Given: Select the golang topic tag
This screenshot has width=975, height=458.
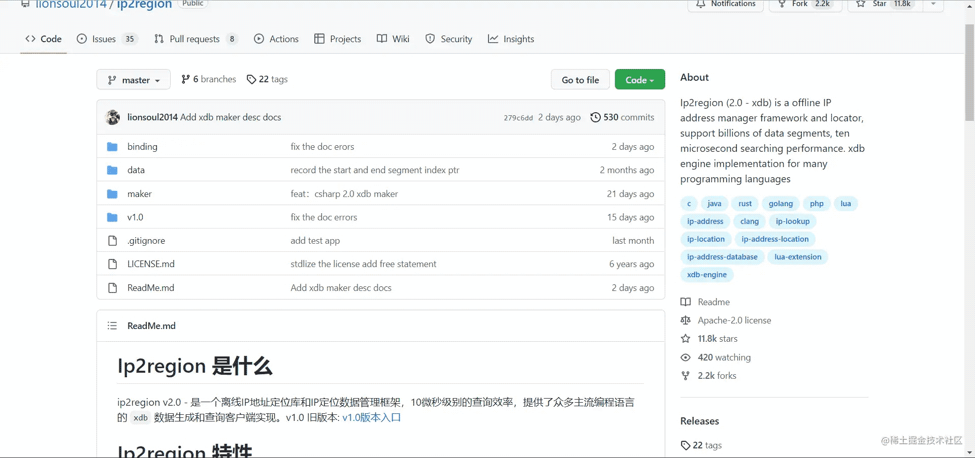Looking at the screenshot, I should pos(780,204).
